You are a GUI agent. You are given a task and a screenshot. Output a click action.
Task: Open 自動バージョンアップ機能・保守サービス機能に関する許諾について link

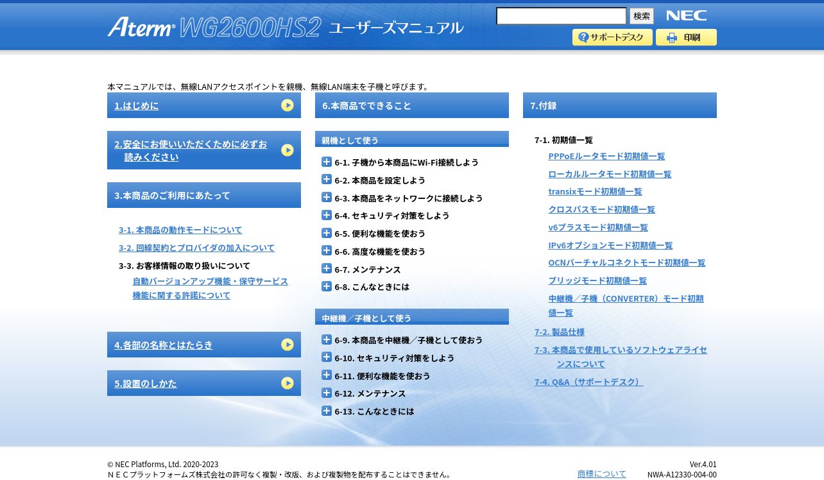pyautogui.click(x=210, y=288)
